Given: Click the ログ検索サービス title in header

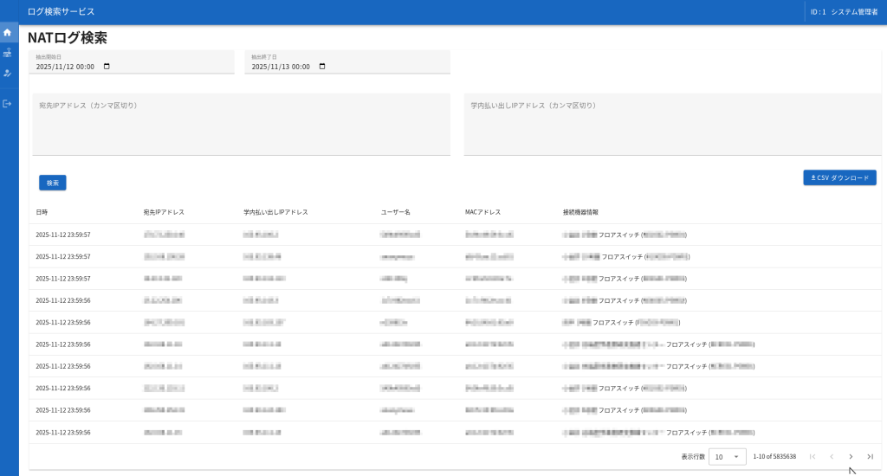Looking at the screenshot, I should (x=62, y=12).
